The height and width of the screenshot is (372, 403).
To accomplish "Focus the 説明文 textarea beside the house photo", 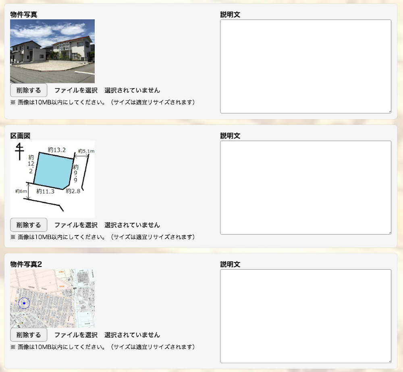I will pyautogui.click(x=305, y=66).
